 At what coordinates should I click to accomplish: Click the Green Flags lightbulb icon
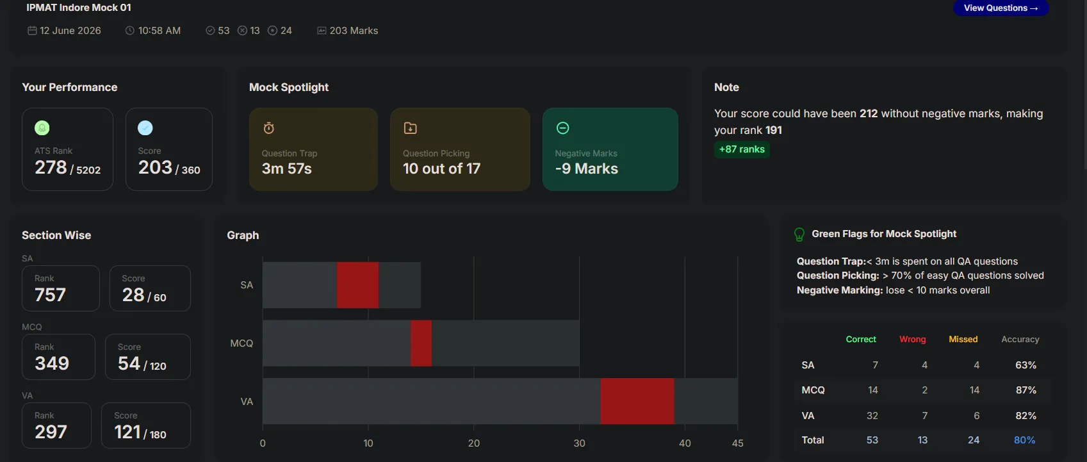[799, 235]
